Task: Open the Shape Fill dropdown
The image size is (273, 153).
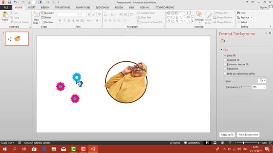Action: click(221, 13)
